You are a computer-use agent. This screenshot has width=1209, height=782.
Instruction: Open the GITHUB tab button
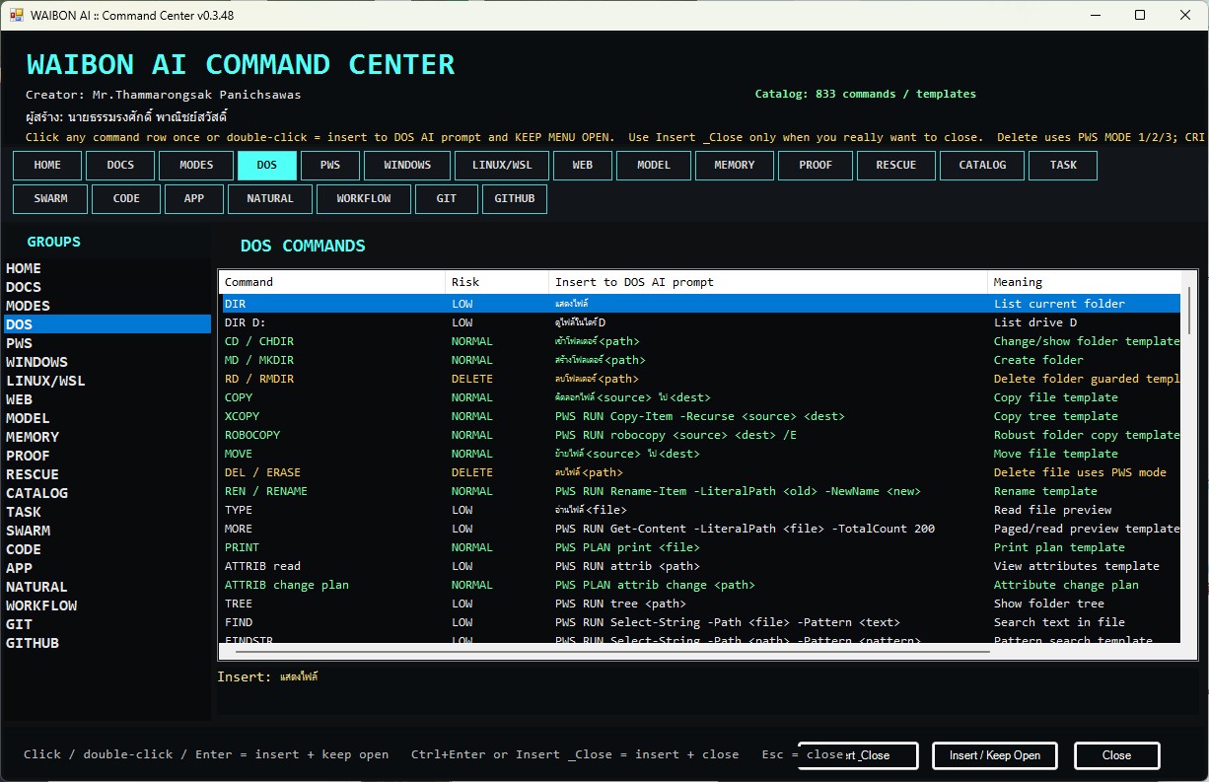(x=515, y=199)
